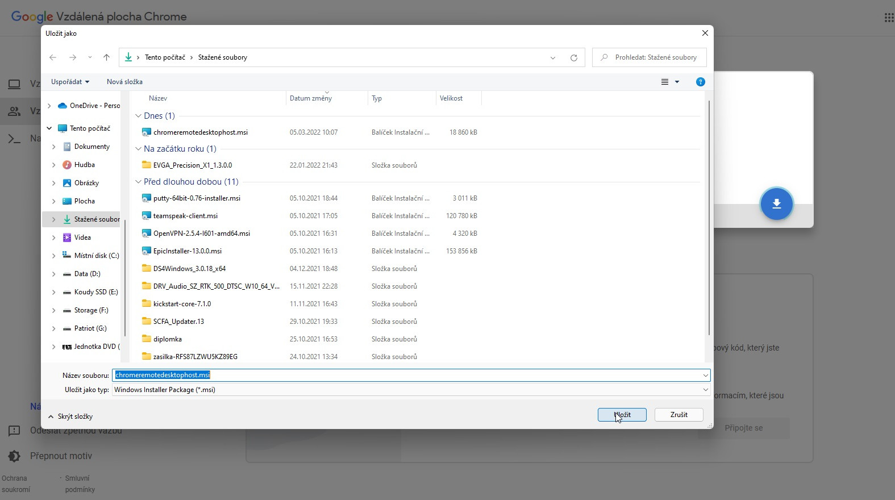Click Stažené soubory breadcrumb segment
This screenshot has width=895, height=500.
pyautogui.click(x=223, y=57)
